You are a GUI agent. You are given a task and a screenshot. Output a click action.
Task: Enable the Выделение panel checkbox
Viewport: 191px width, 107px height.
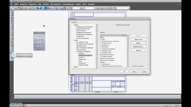[x=101, y=45]
